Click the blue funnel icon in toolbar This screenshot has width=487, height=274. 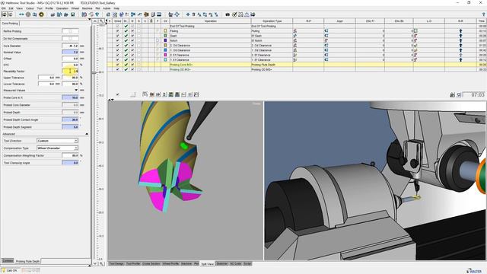tap(97, 14)
